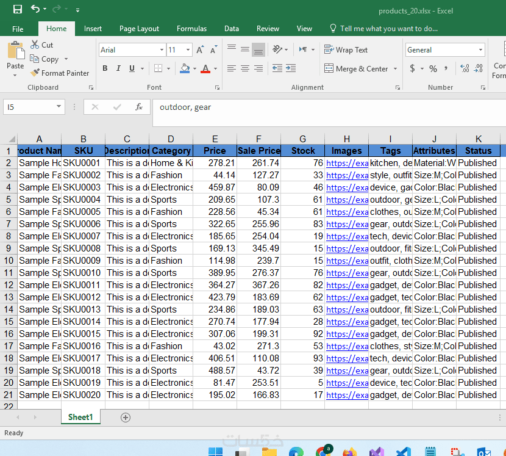506x456 pixels.
Task: Toggle Bottom Align in Alignment group
Action: click(x=258, y=49)
